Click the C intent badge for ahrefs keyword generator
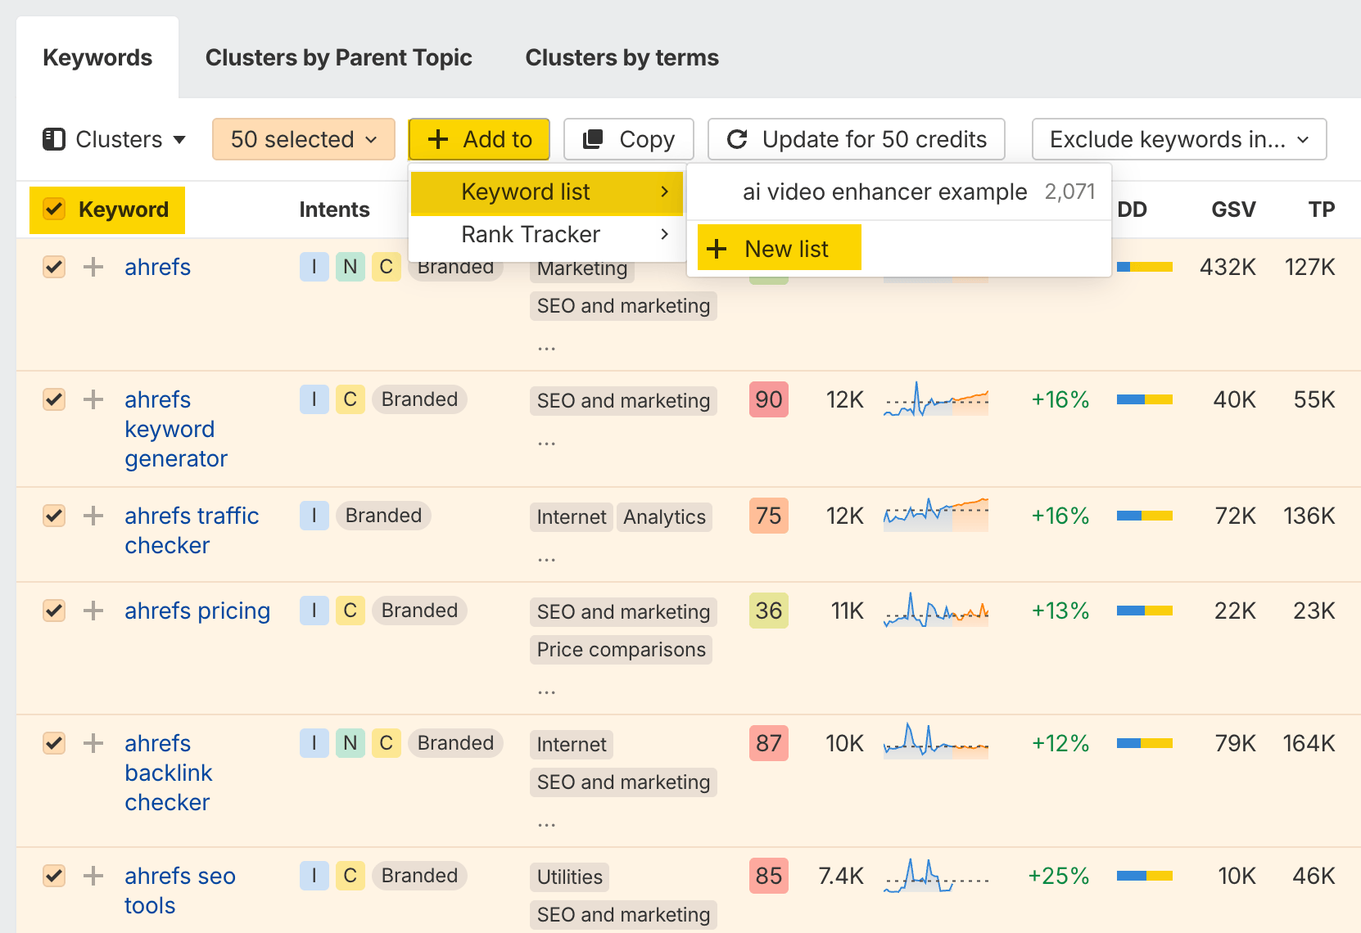Image resolution: width=1361 pixels, height=933 pixels. [350, 399]
